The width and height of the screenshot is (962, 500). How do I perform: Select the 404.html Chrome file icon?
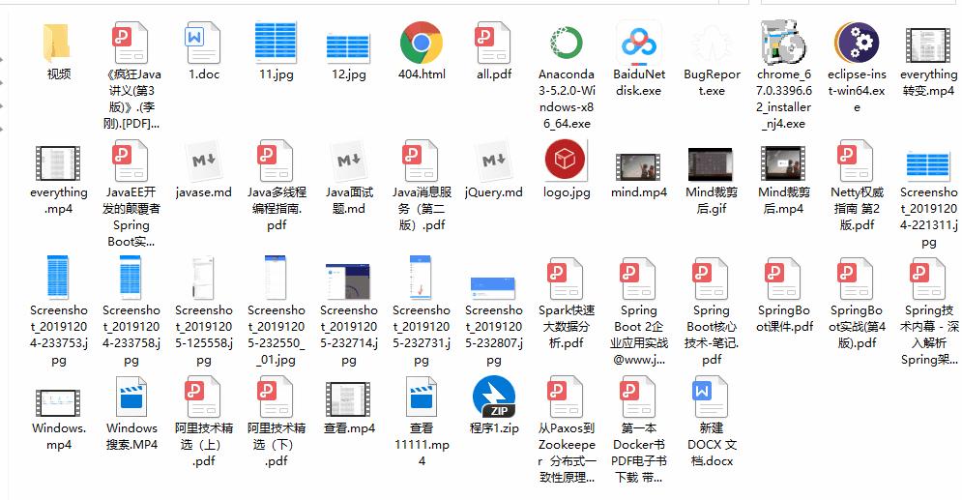click(x=421, y=43)
